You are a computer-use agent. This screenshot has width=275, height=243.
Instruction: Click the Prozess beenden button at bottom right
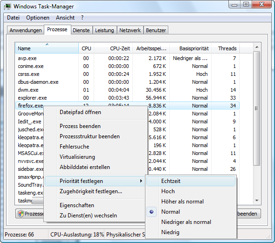pyautogui.click(x=248, y=214)
